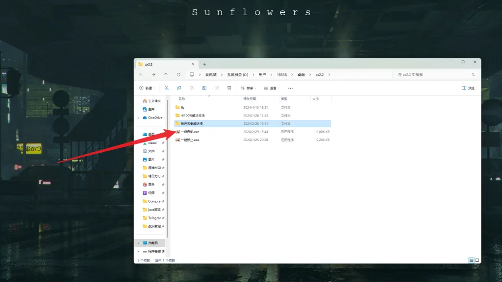
Task: Expand chevron after 用户 in address bar
Action: click(x=271, y=74)
